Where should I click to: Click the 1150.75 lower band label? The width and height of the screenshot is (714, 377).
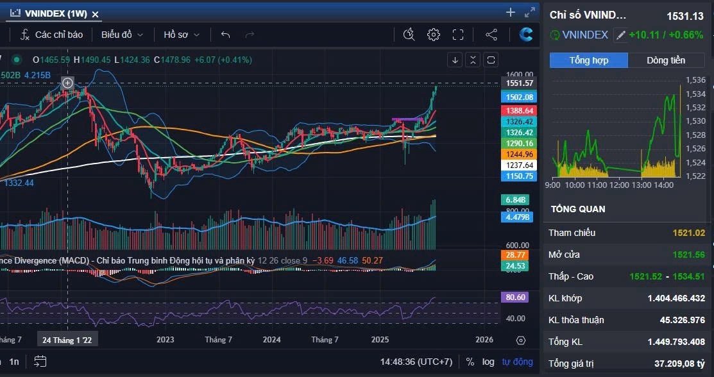518,176
